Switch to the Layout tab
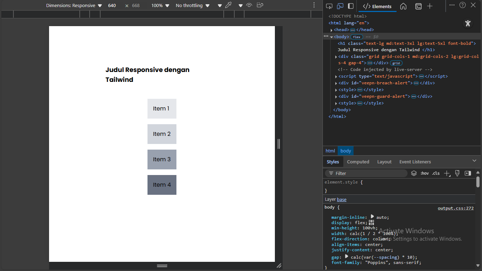This screenshot has width=482, height=271. [384, 162]
